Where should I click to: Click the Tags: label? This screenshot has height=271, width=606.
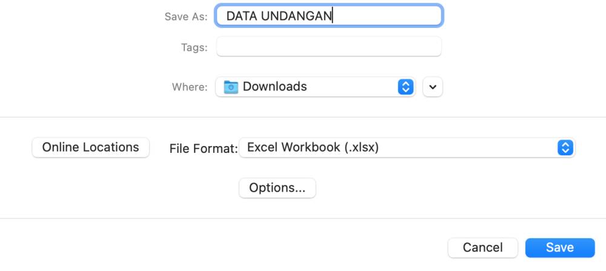point(194,47)
